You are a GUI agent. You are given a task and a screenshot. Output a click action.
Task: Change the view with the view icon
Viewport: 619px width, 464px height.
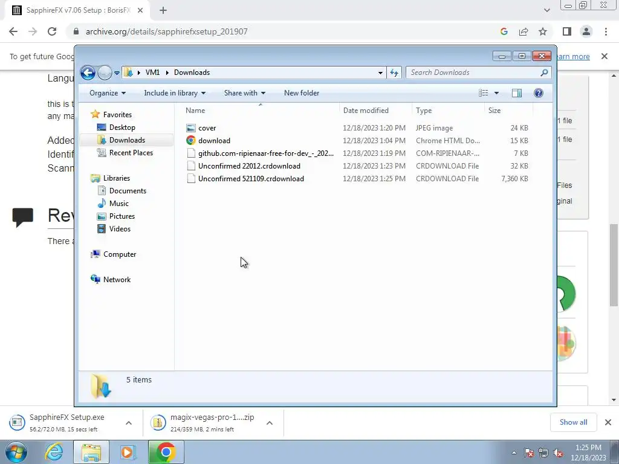[x=483, y=93]
